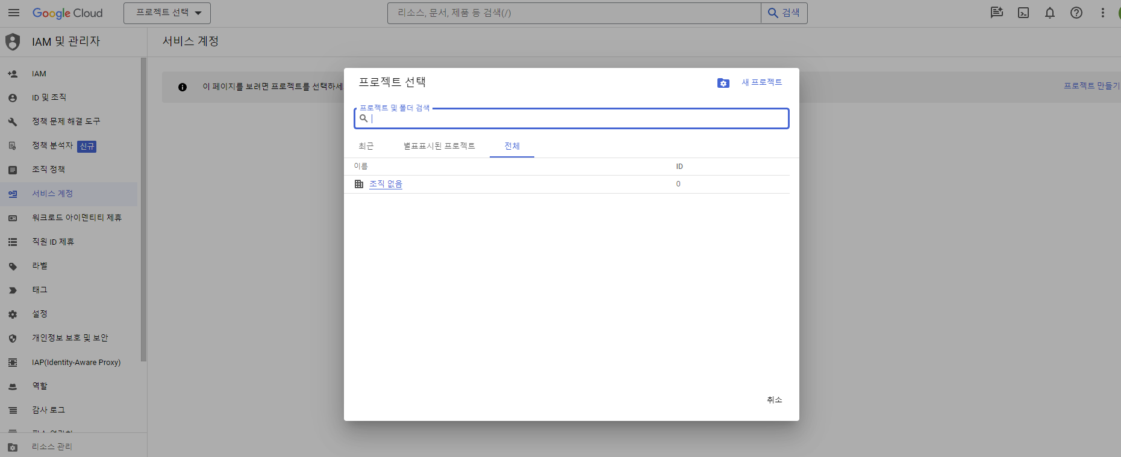1121x457 pixels.
Task: Click the 이름 column header
Action: tap(361, 167)
